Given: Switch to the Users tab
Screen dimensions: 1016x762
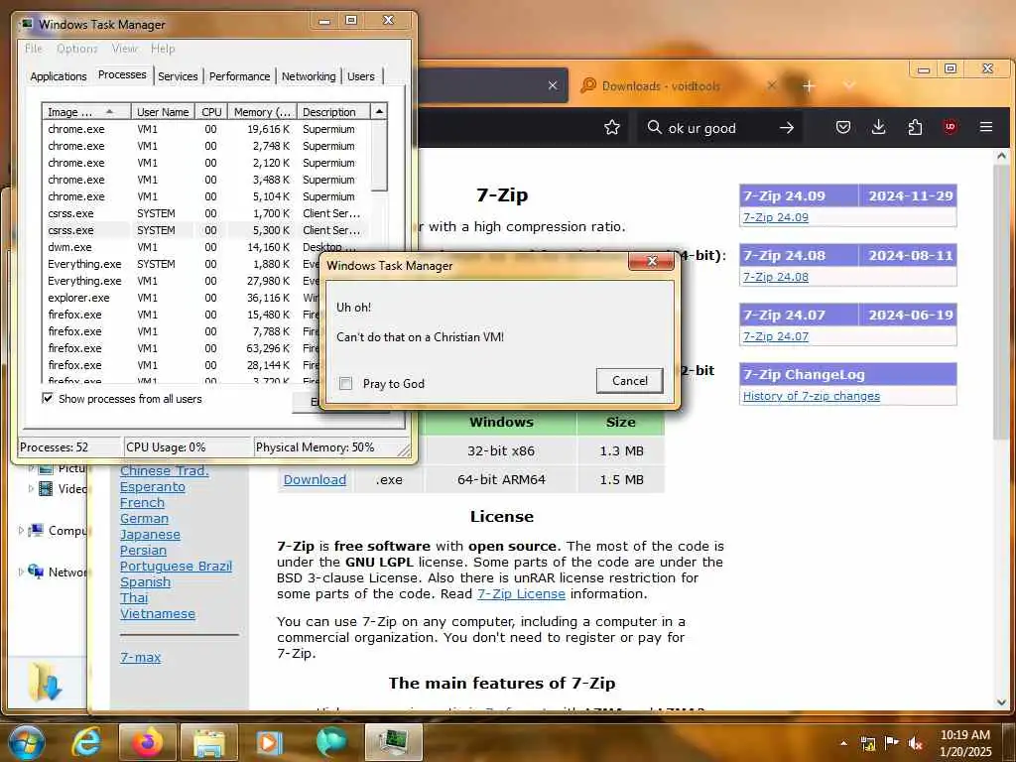Looking at the screenshot, I should click(361, 76).
